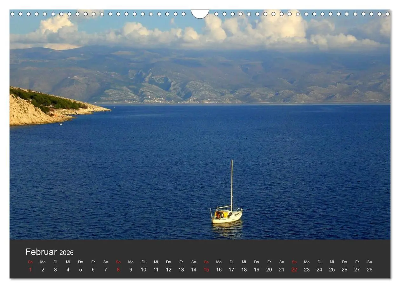Image resolution: width=400 pixels, height=288 pixels.
Task: Click the final date 28
Action: pyautogui.click(x=370, y=269)
